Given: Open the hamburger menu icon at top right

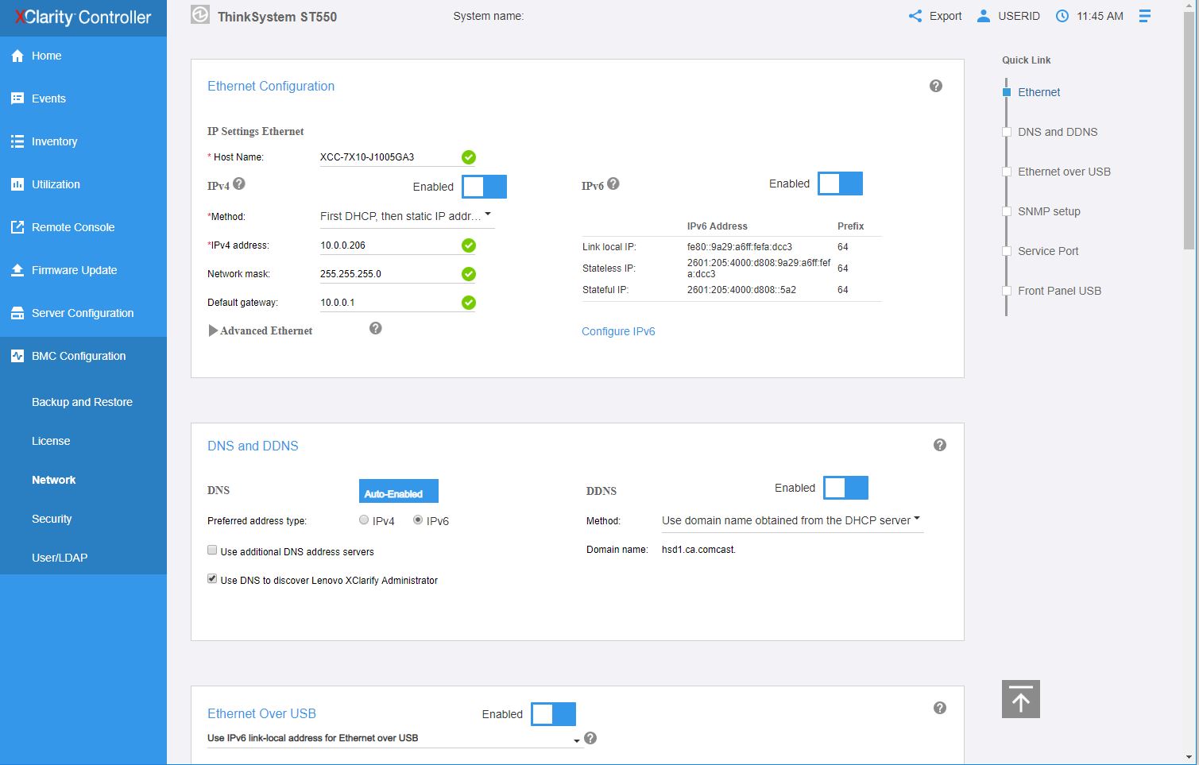Looking at the screenshot, I should (x=1144, y=16).
